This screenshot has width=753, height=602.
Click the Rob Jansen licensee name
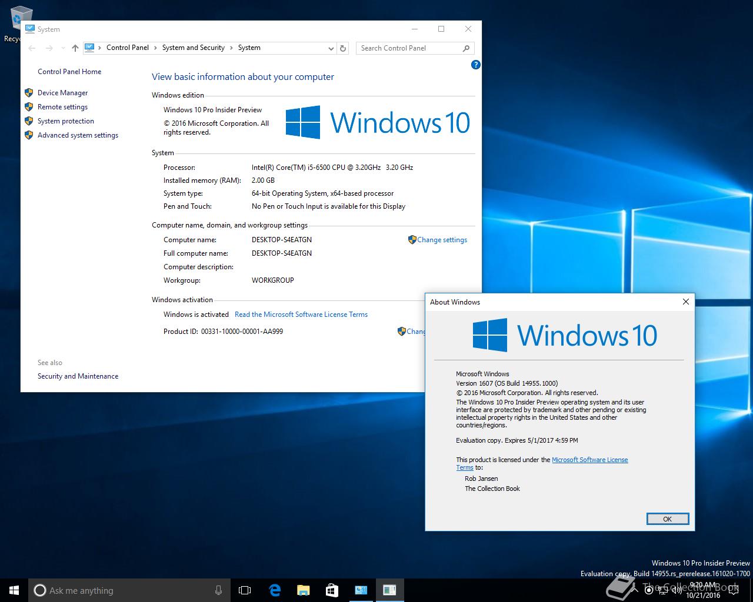coord(481,479)
